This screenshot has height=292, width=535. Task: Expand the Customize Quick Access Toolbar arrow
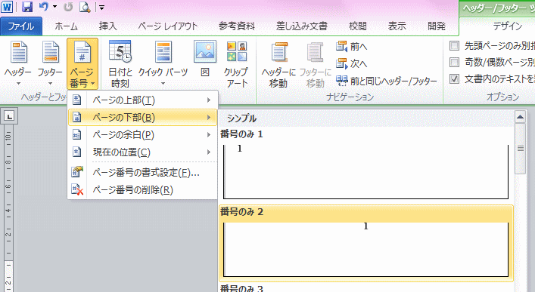coord(101,7)
